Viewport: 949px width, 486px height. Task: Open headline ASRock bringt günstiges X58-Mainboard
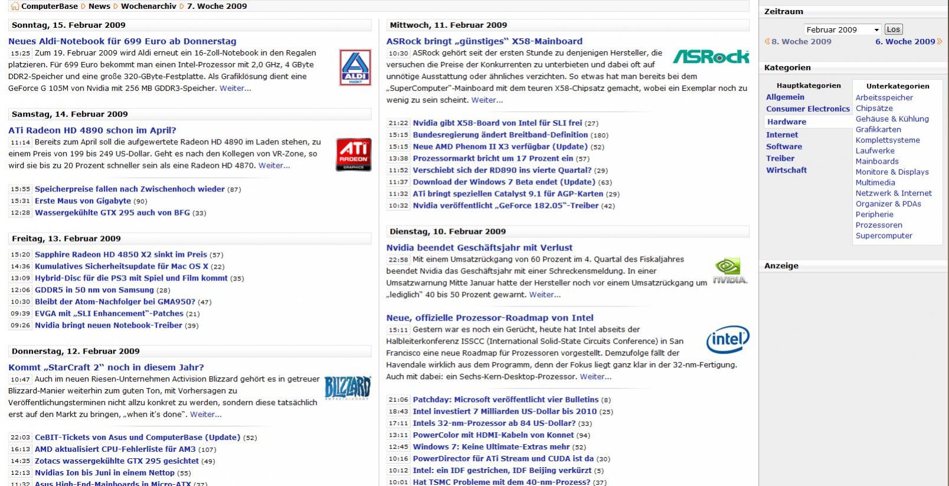click(x=485, y=41)
